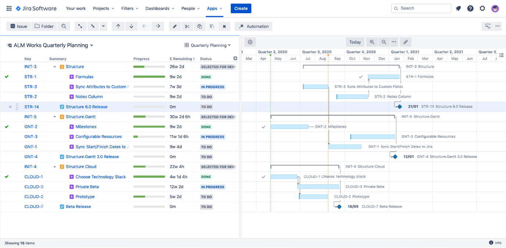
Task: Indent item with the right dashed arrow
Action: 158,26
